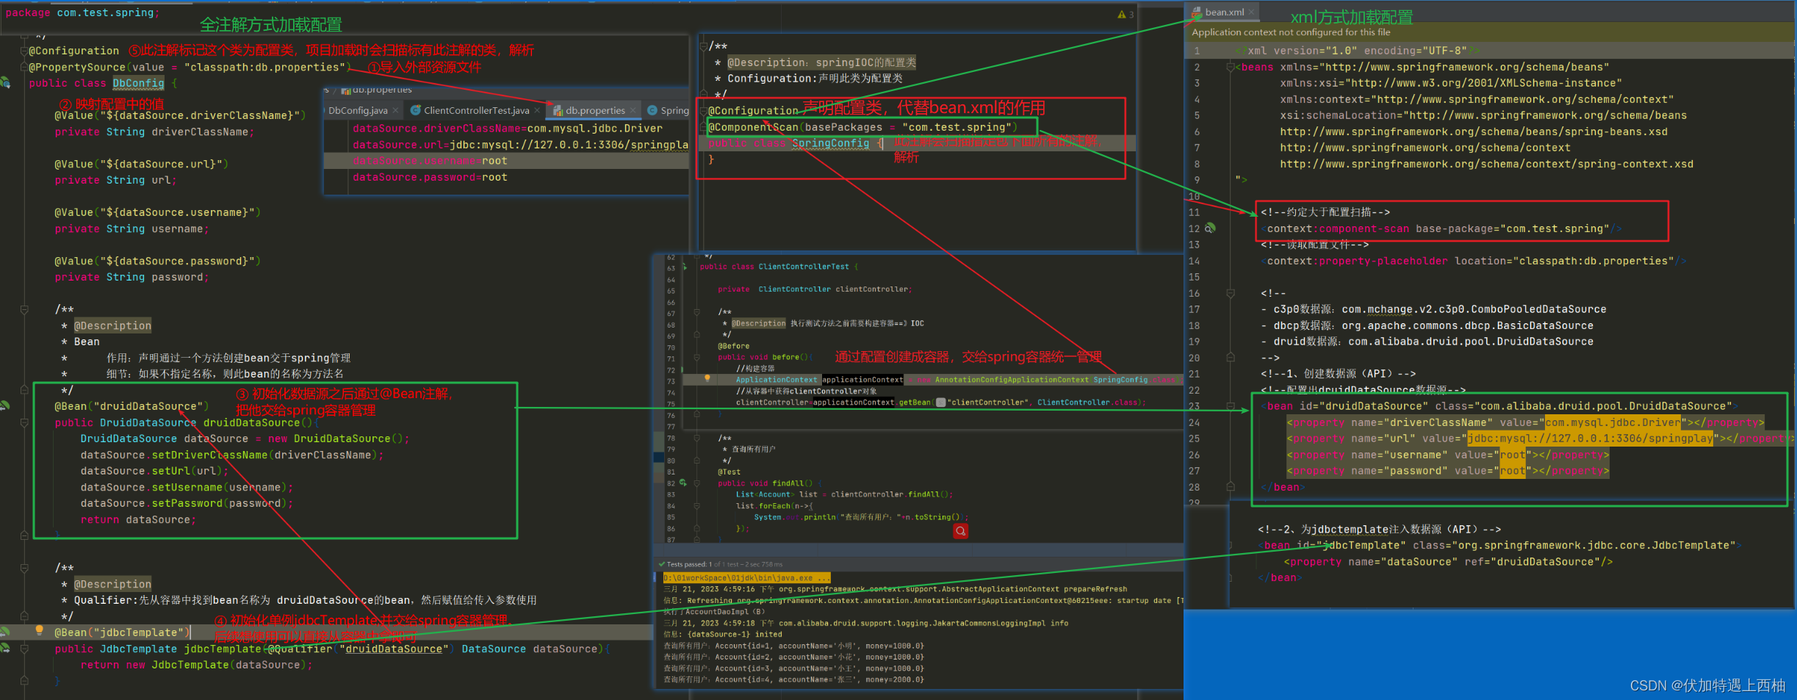This screenshot has height=700, width=1797.
Task: Collapse the druidDataSource bean fold at line 23
Action: click(1230, 406)
